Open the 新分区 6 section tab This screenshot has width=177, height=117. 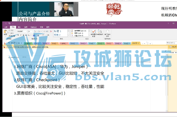pyautogui.click(x=101, y=43)
